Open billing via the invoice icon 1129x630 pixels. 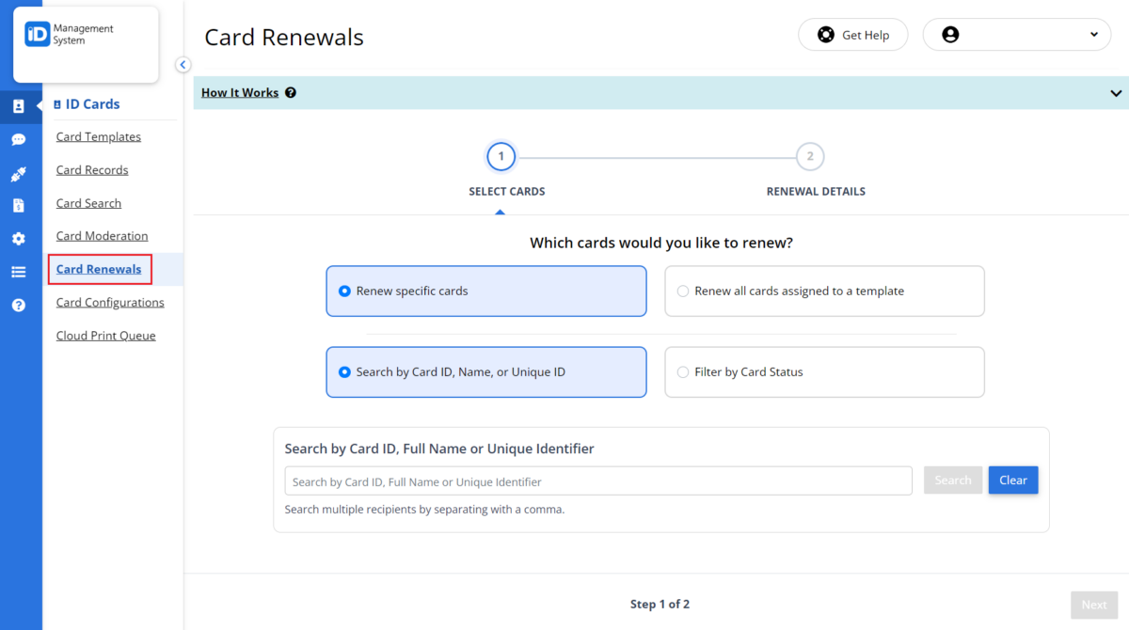(20, 205)
